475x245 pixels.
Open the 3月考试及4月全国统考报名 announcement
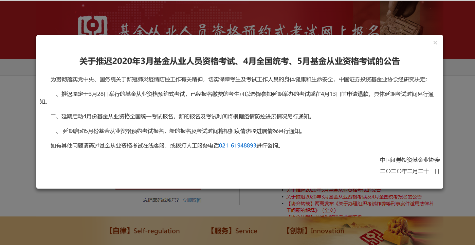point(353,197)
